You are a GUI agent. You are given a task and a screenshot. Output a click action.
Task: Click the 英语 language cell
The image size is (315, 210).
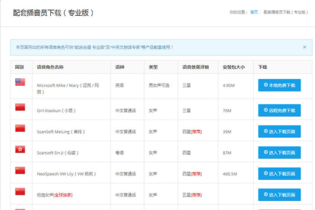click(x=120, y=85)
